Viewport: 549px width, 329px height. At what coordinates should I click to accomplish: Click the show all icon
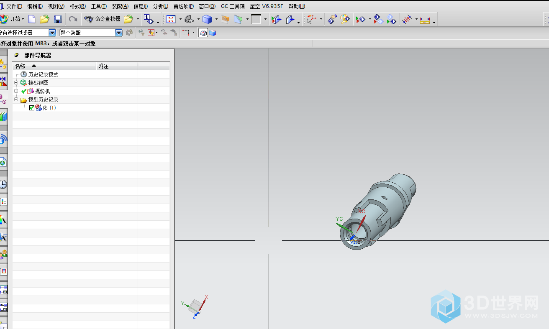391,19
